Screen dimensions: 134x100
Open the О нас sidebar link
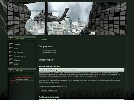pyautogui.click(x=16, y=64)
